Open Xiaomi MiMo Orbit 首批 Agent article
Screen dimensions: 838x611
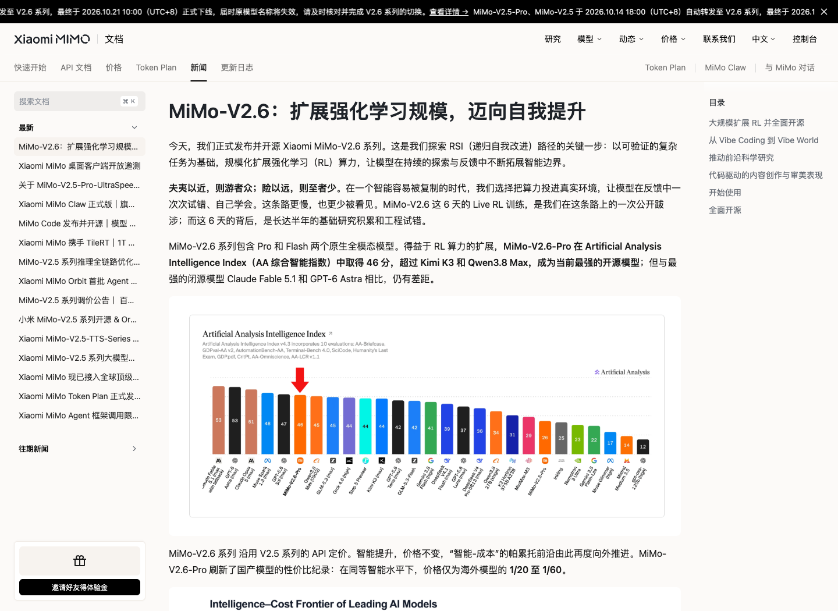coord(80,281)
